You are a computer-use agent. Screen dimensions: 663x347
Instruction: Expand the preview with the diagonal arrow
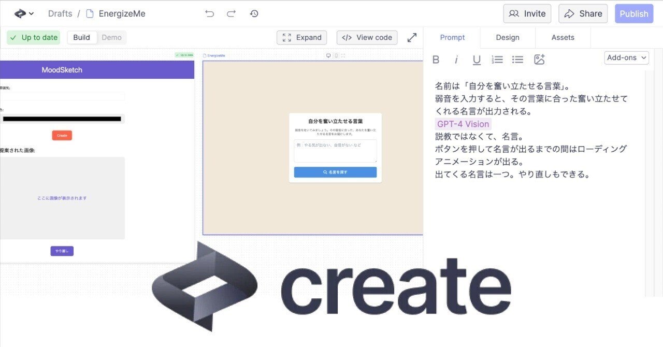412,37
